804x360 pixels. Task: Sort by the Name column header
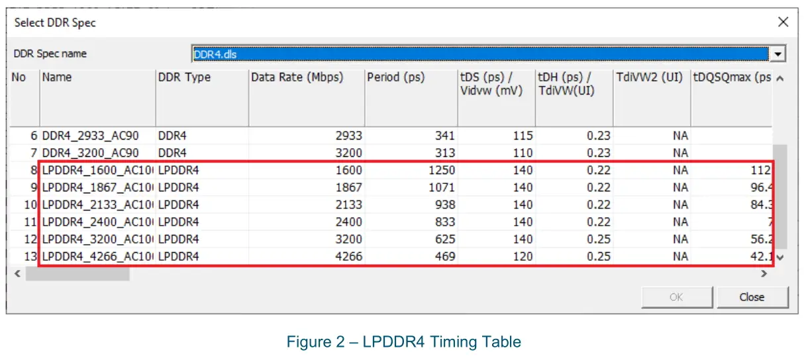(x=97, y=97)
